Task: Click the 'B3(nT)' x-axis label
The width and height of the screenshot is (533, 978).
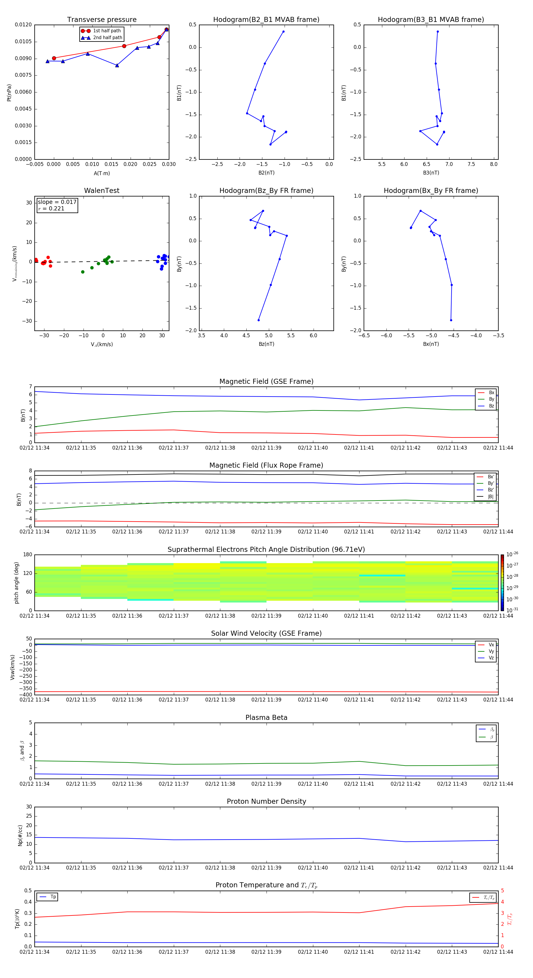Action: click(431, 173)
